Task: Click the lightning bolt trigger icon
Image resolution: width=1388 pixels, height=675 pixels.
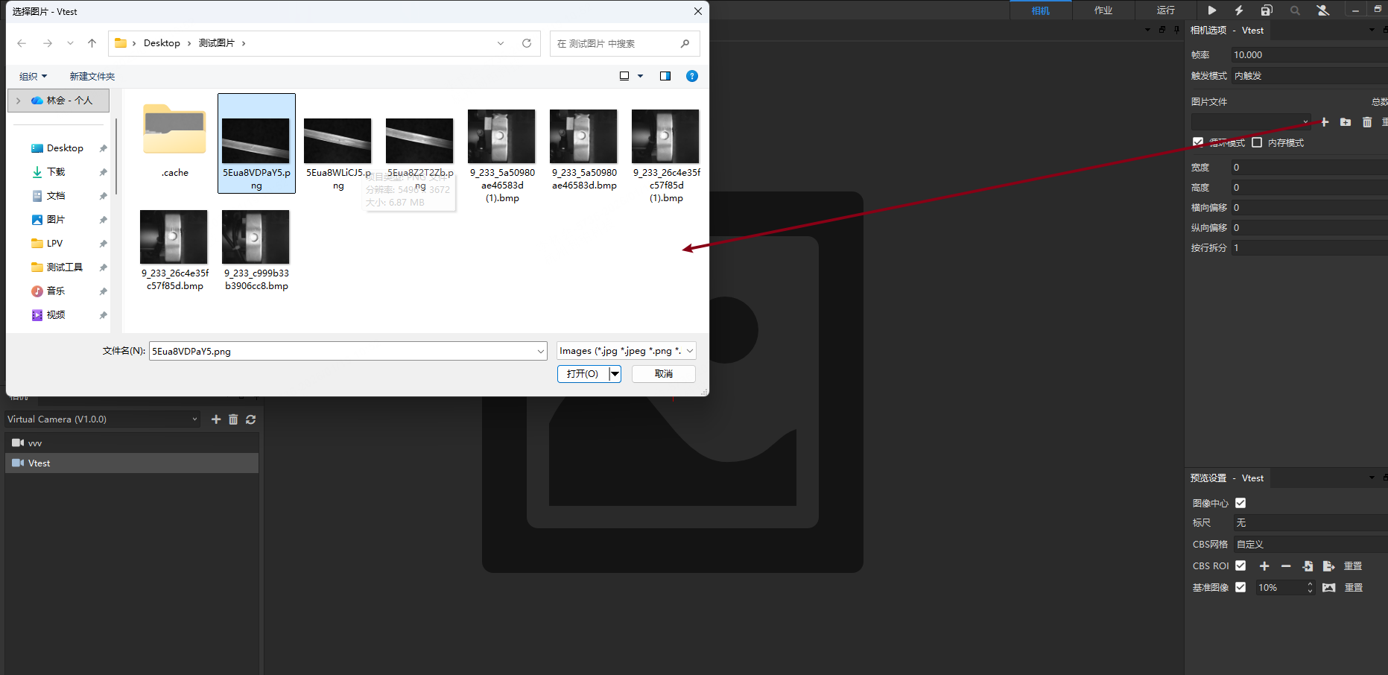Action: click(1239, 10)
